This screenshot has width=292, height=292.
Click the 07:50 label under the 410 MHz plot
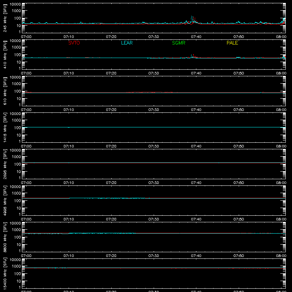click(x=239, y=73)
